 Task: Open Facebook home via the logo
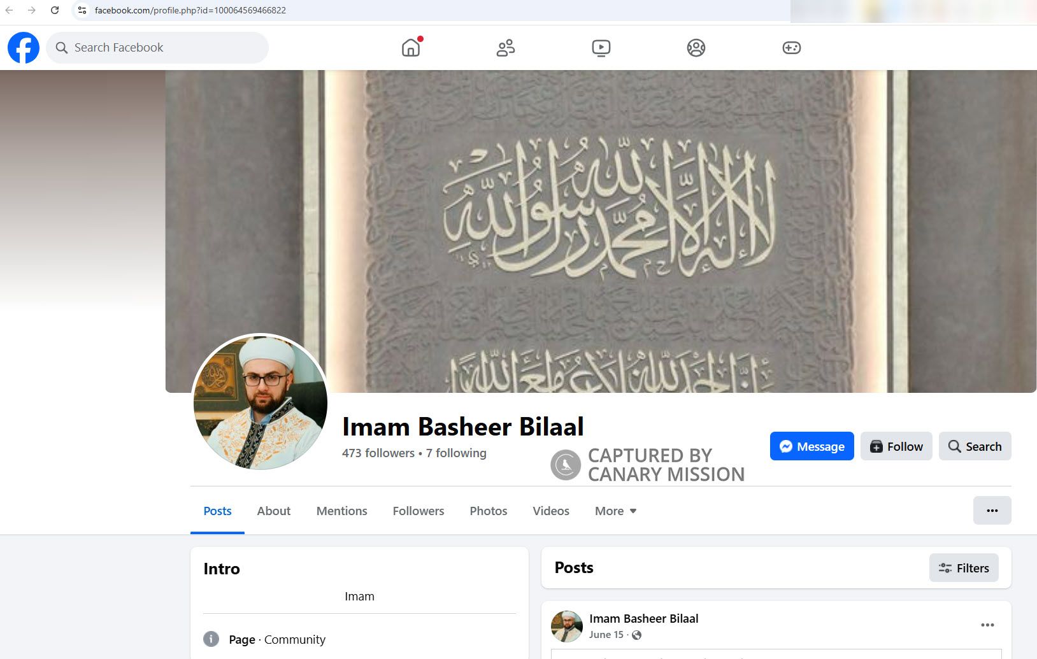pyautogui.click(x=23, y=47)
